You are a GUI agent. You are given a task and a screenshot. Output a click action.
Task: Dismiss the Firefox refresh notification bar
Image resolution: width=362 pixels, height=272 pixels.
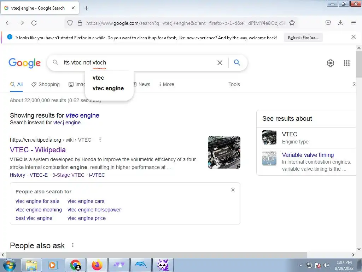(x=354, y=37)
